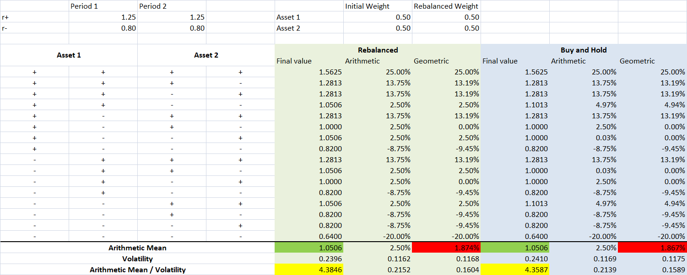Click the r- value under Period 2

(172, 28)
